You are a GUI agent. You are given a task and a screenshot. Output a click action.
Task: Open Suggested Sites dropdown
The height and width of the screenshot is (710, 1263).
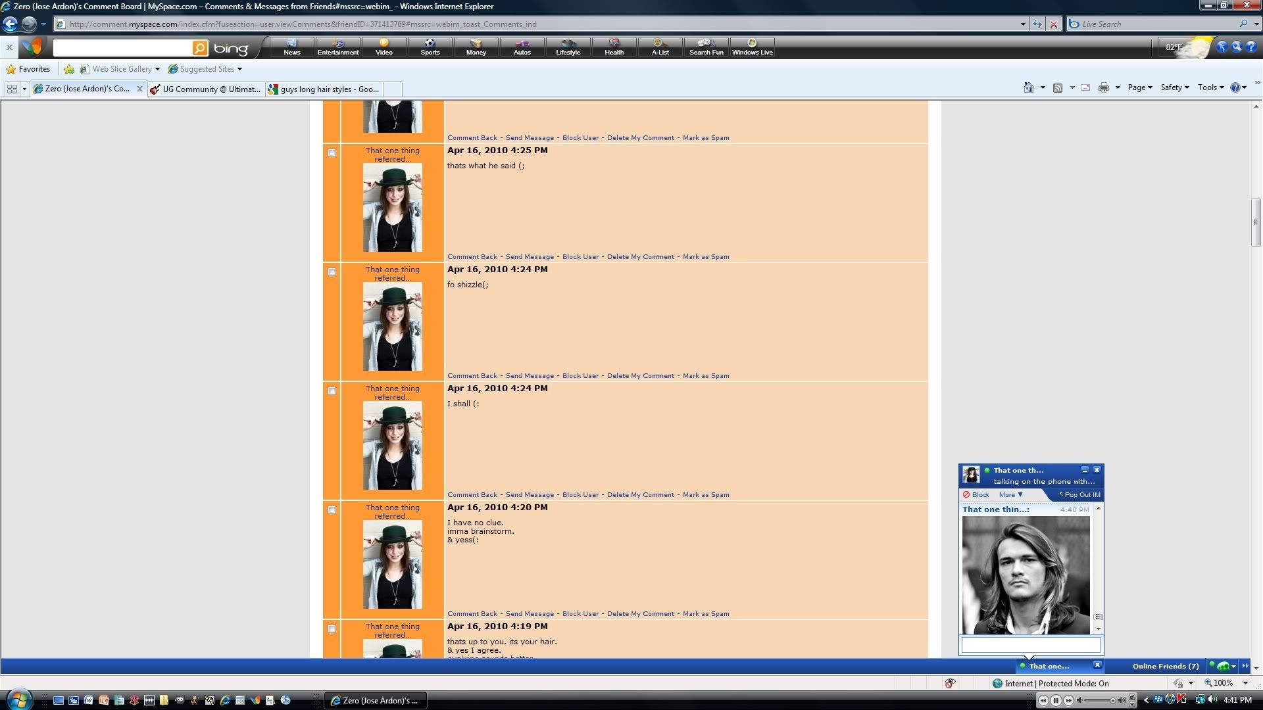tap(239, 69)
